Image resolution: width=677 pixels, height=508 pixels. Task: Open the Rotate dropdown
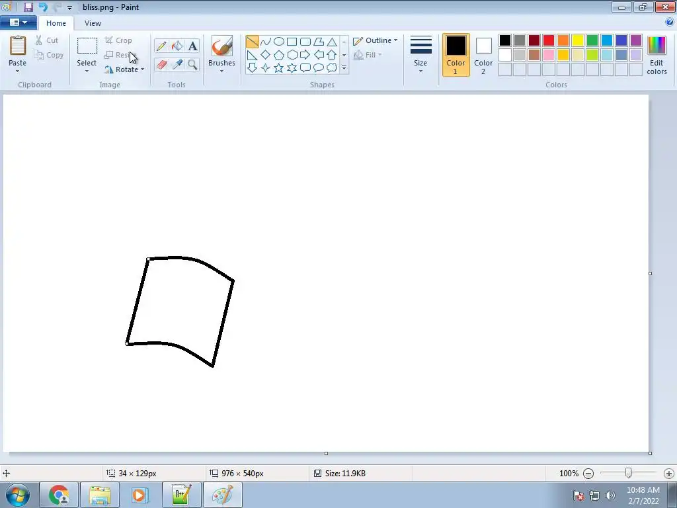pyautogui.click(x=124, y=69)
